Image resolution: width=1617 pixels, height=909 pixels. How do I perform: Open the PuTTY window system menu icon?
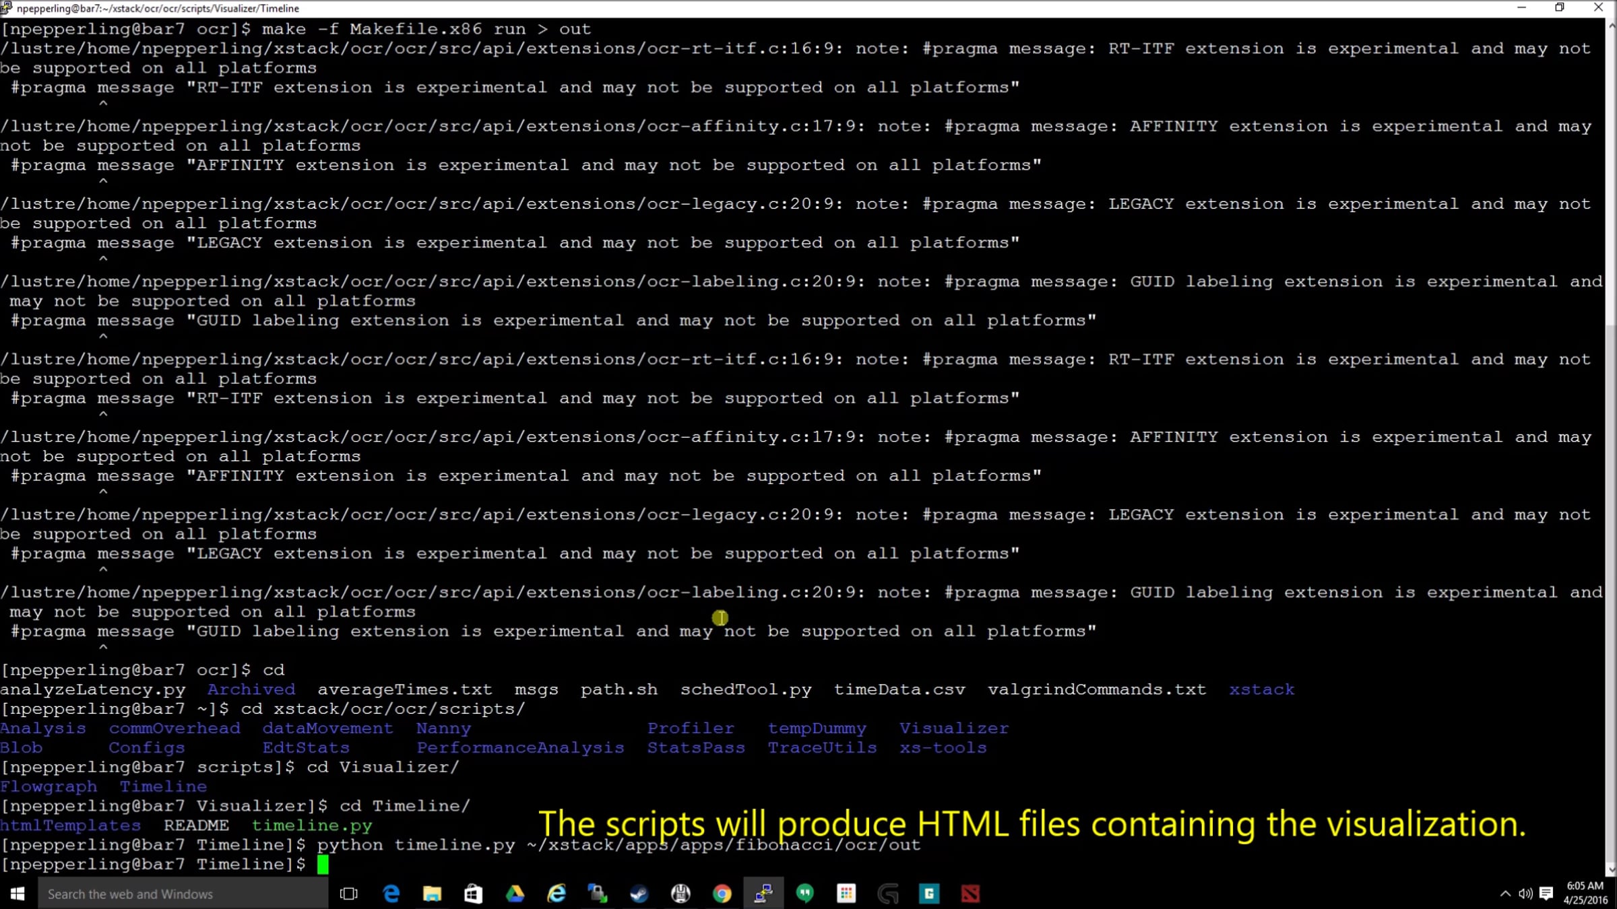(7, 8)
